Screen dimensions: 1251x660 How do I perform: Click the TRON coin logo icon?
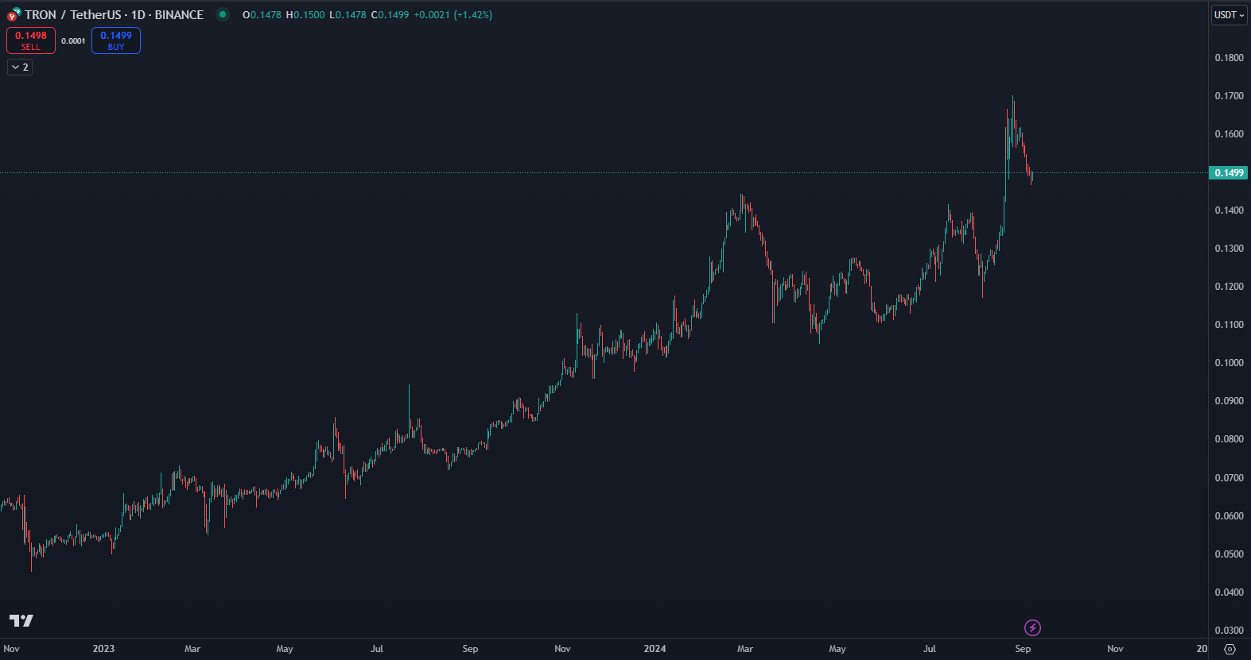coord(14,14)
